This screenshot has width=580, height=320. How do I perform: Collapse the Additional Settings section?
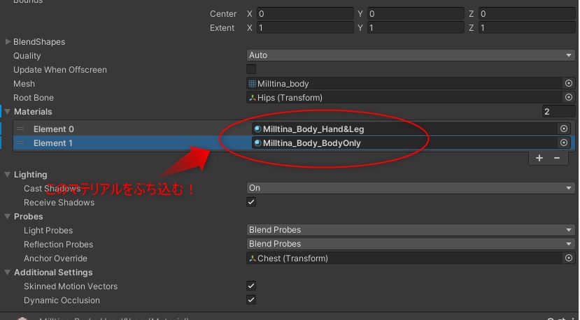pos(8,272)
